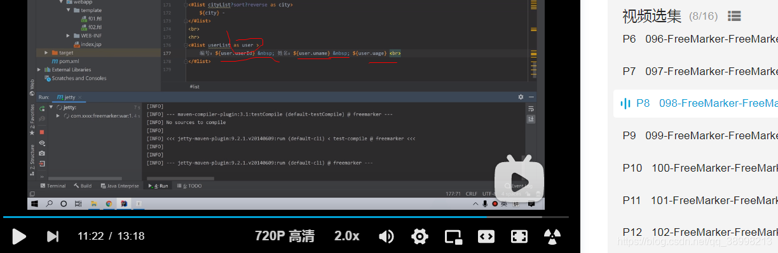Mute the video volume
Screen dimensions: 778x253
tap(386, 236)
